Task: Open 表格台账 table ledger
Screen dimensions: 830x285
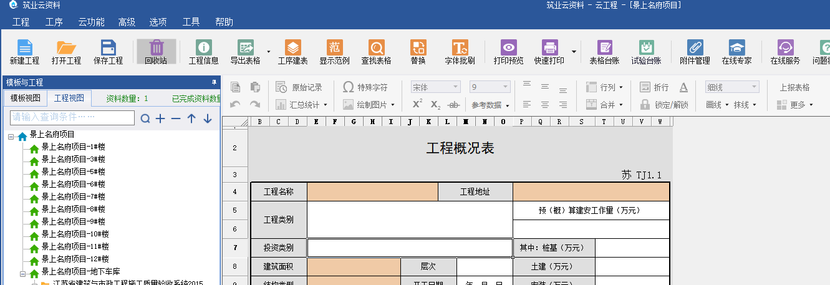Action: point(604,52)
